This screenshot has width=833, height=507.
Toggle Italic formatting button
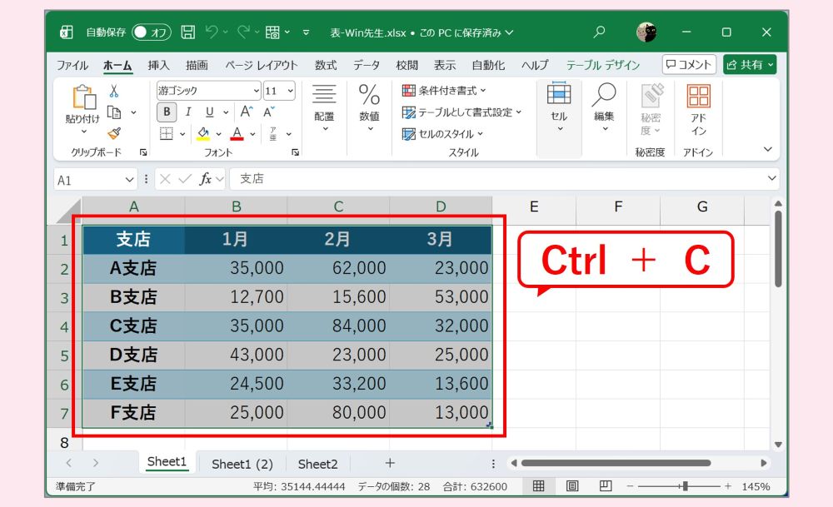point(188,112)
